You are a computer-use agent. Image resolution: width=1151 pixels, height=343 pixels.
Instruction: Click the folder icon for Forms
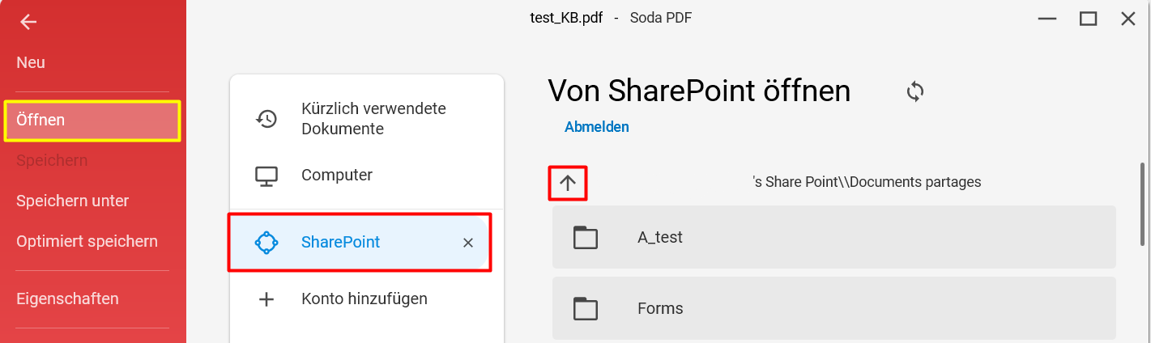point(585,308)
